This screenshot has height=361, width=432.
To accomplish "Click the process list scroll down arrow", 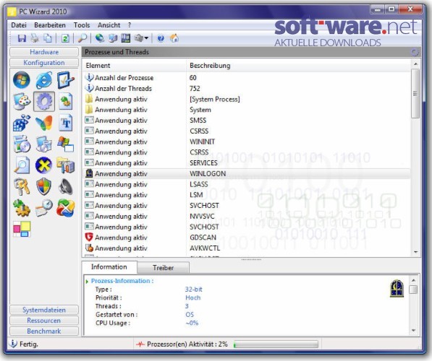I will 415,252.
